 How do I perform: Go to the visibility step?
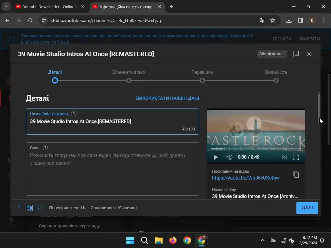pyautogui.click(x=276, y=80)
